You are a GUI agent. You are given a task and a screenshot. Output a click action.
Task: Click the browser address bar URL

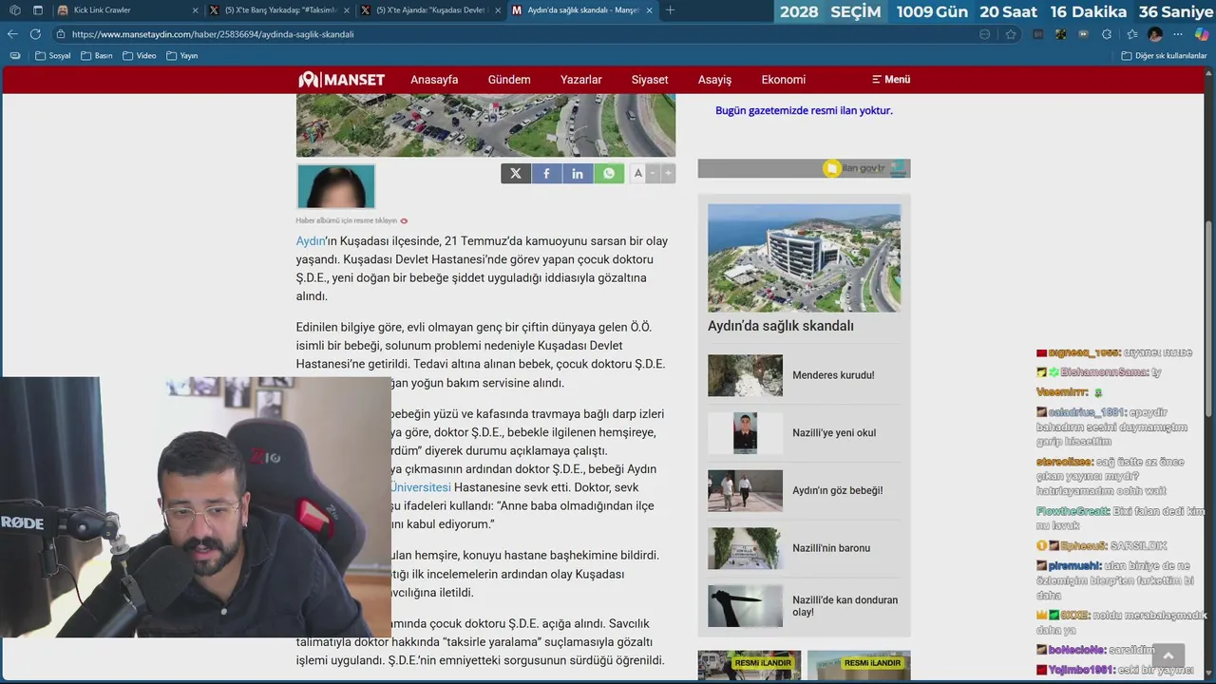tap(213, 34)
